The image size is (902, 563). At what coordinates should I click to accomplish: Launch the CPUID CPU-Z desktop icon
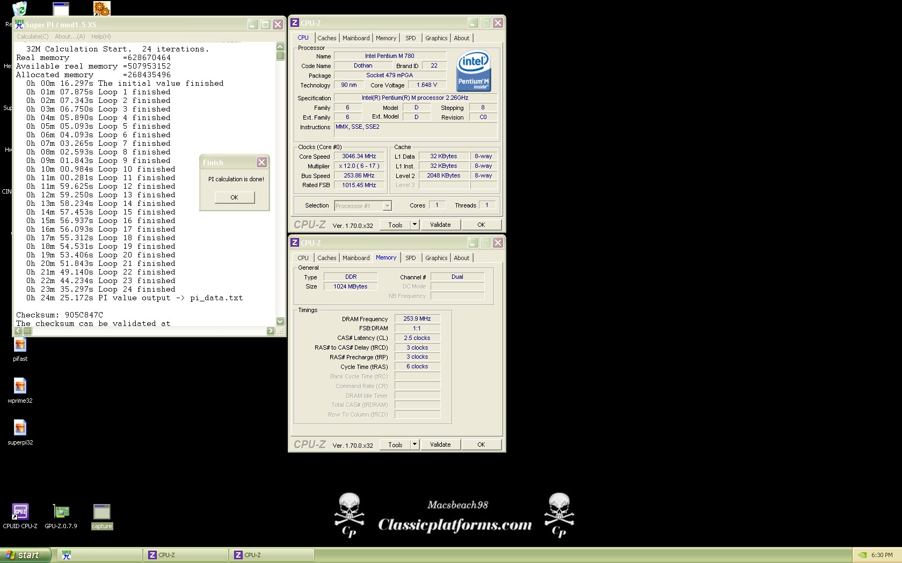pyautogui.click(x=20, y=516)
